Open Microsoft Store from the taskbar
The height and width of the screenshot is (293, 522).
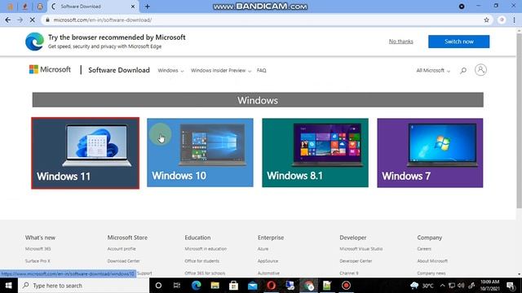pyautogui.click(x=233, y=286)
